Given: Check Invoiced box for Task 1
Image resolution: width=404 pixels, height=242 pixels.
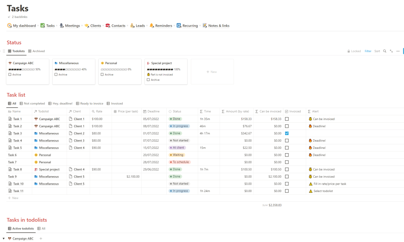Looking at the screenshot, I should 287,119.
